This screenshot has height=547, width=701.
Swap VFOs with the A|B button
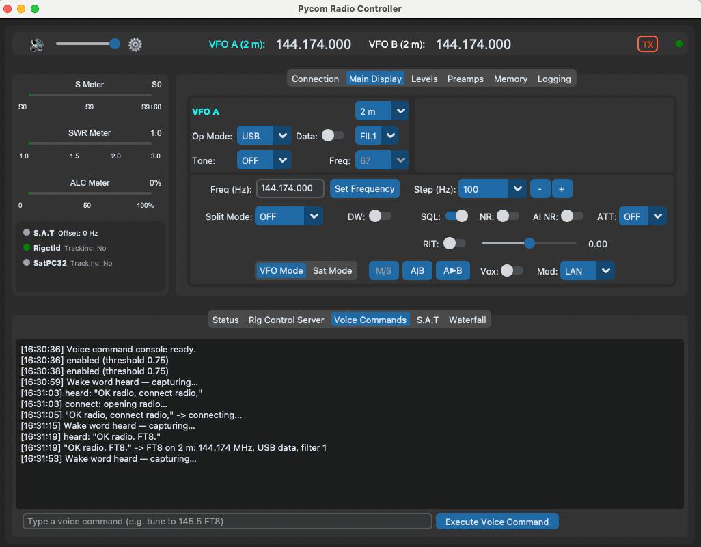pyautogui.click(x=417, y=271)
